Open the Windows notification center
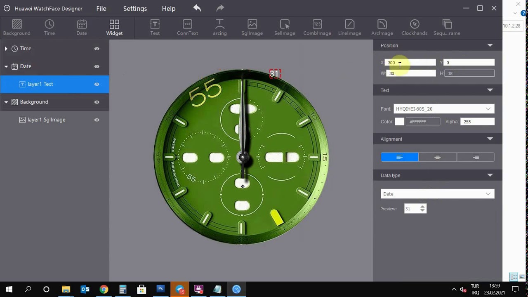Screen dimensions: 528x297 (x=515, y=289)
